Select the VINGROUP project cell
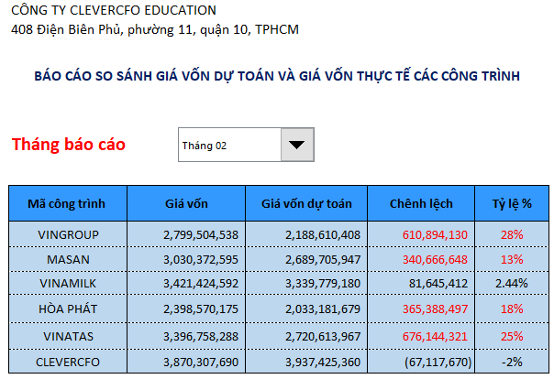 tap(68, 234)
